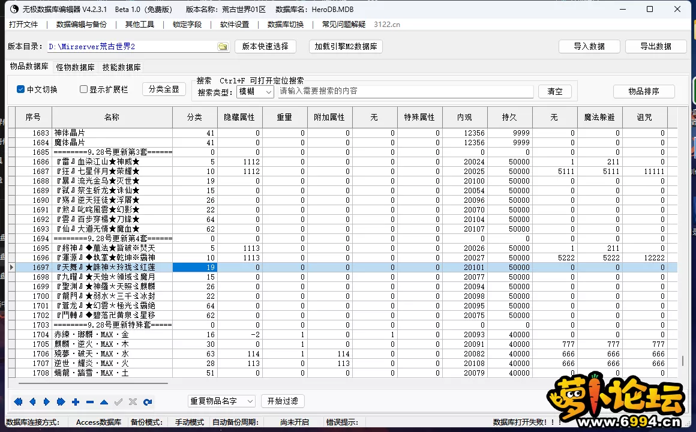Refresh data icon in navigator

[x=148, y=402]
